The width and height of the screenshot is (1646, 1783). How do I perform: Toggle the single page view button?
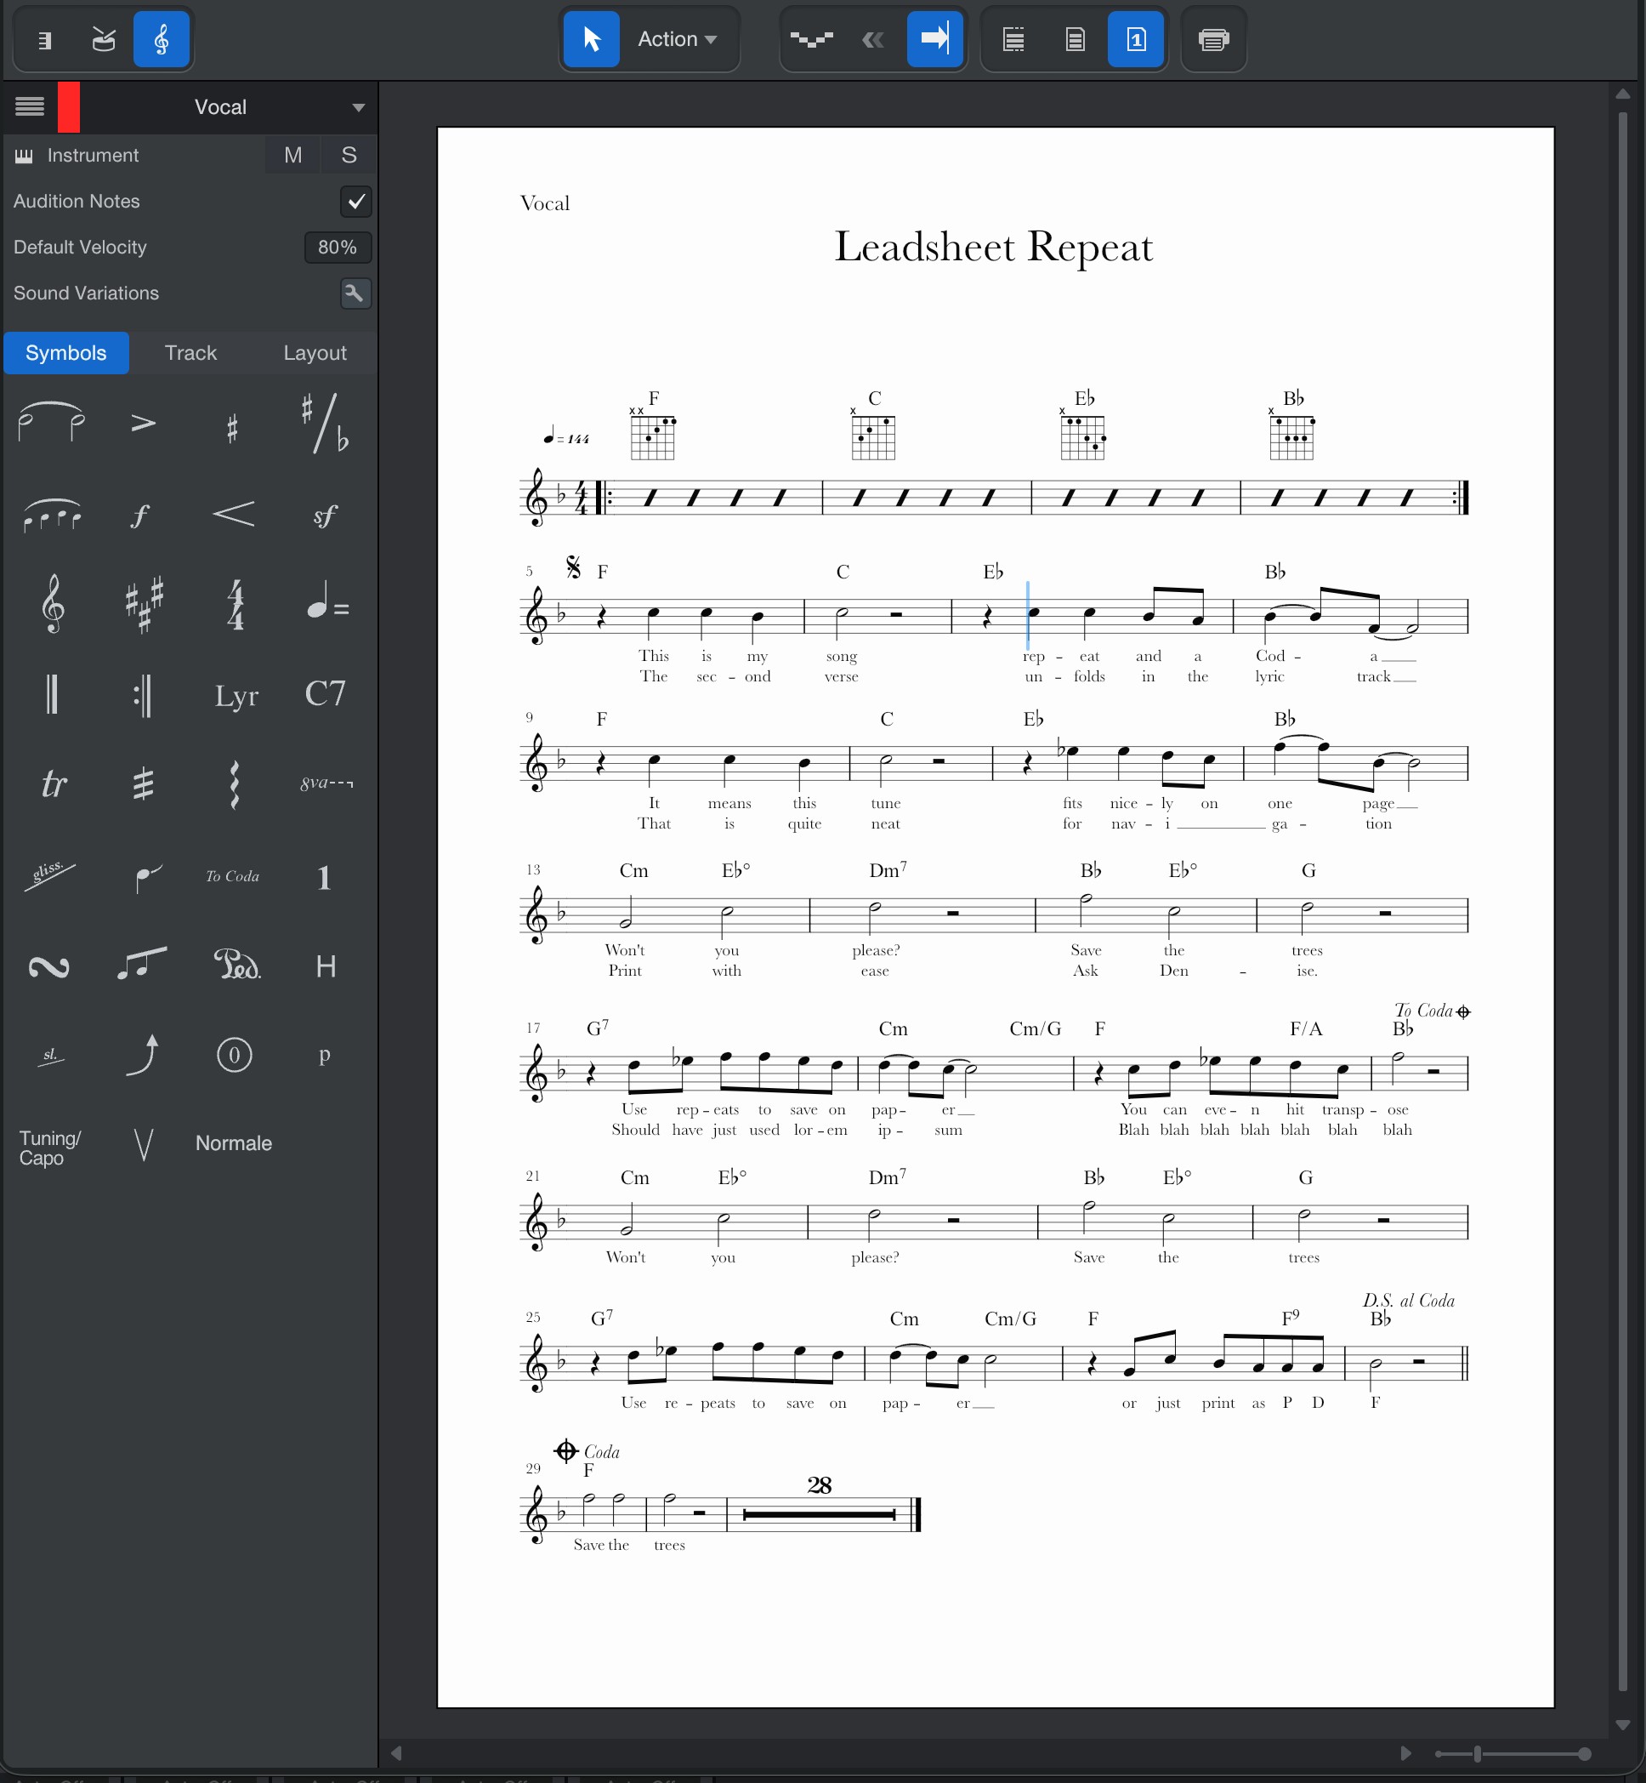(x=1136, y=39)
